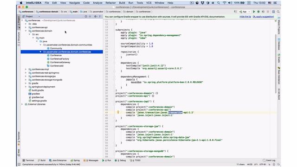
Task: Expand the conferences-api module arrow
Action: (x=26, y=27)
